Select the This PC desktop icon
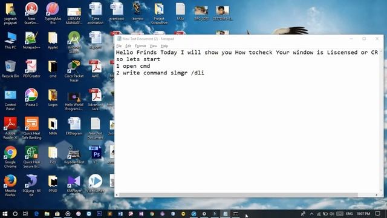Image resolution: width=387 pixels, height=218 pixels. point(10,41)
